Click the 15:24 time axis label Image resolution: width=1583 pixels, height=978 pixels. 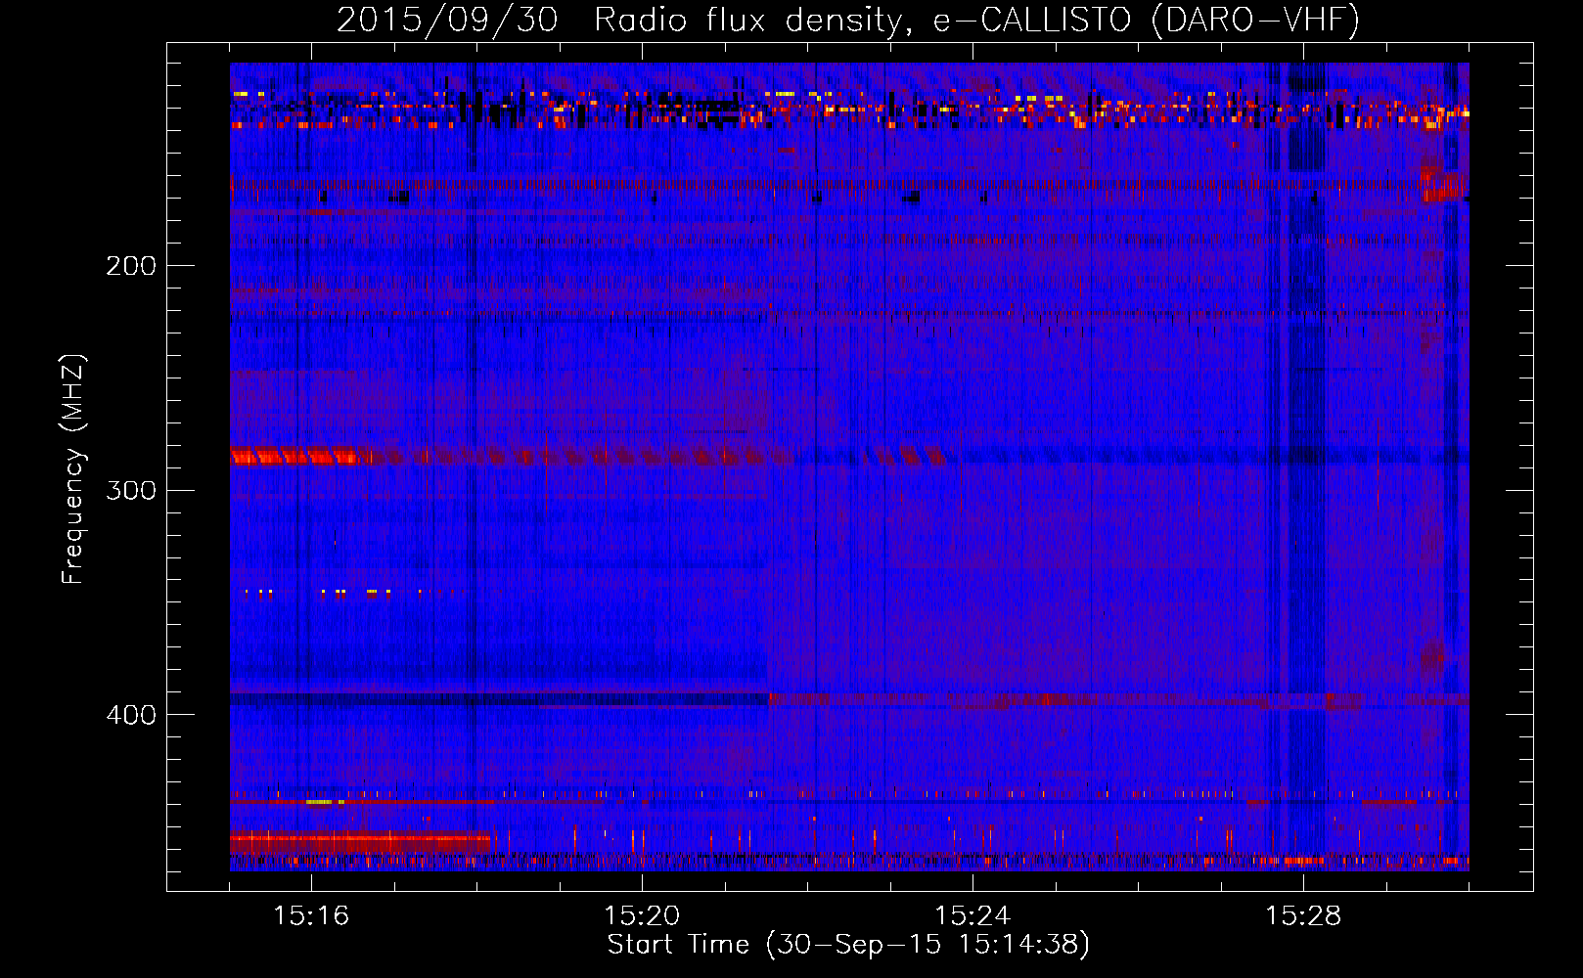[x=972, y=916]
